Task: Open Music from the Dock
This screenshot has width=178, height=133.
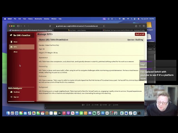Action: [x=64, y=113]
